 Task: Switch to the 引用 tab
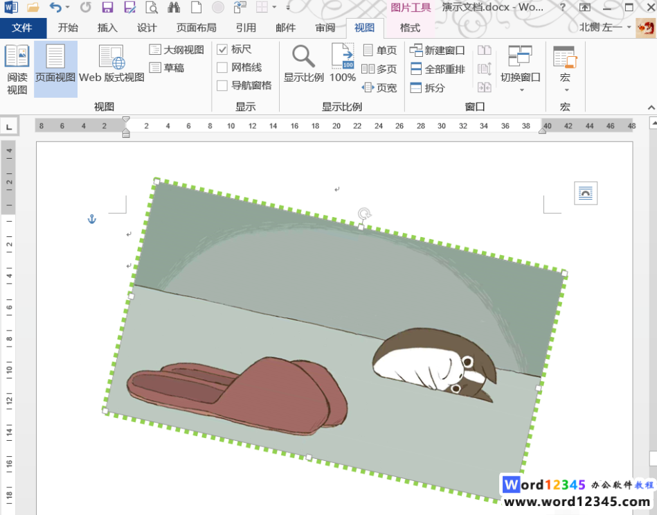(246, 28)
